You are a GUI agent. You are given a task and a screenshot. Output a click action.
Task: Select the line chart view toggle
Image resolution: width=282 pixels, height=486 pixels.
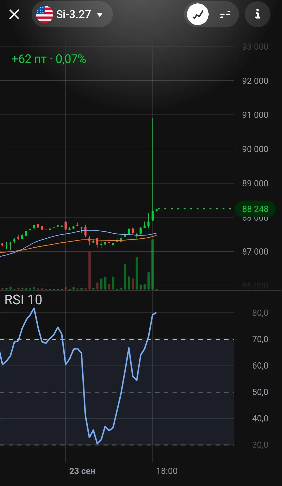[198, 14]
